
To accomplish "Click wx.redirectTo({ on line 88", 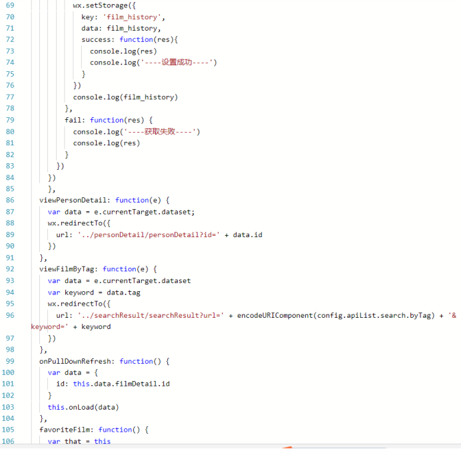I will 79,223.
